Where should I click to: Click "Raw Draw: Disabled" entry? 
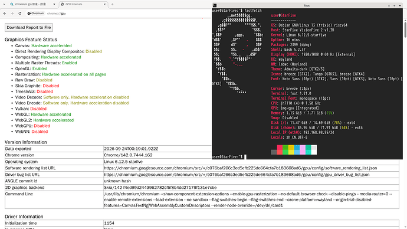click(34, 80)
